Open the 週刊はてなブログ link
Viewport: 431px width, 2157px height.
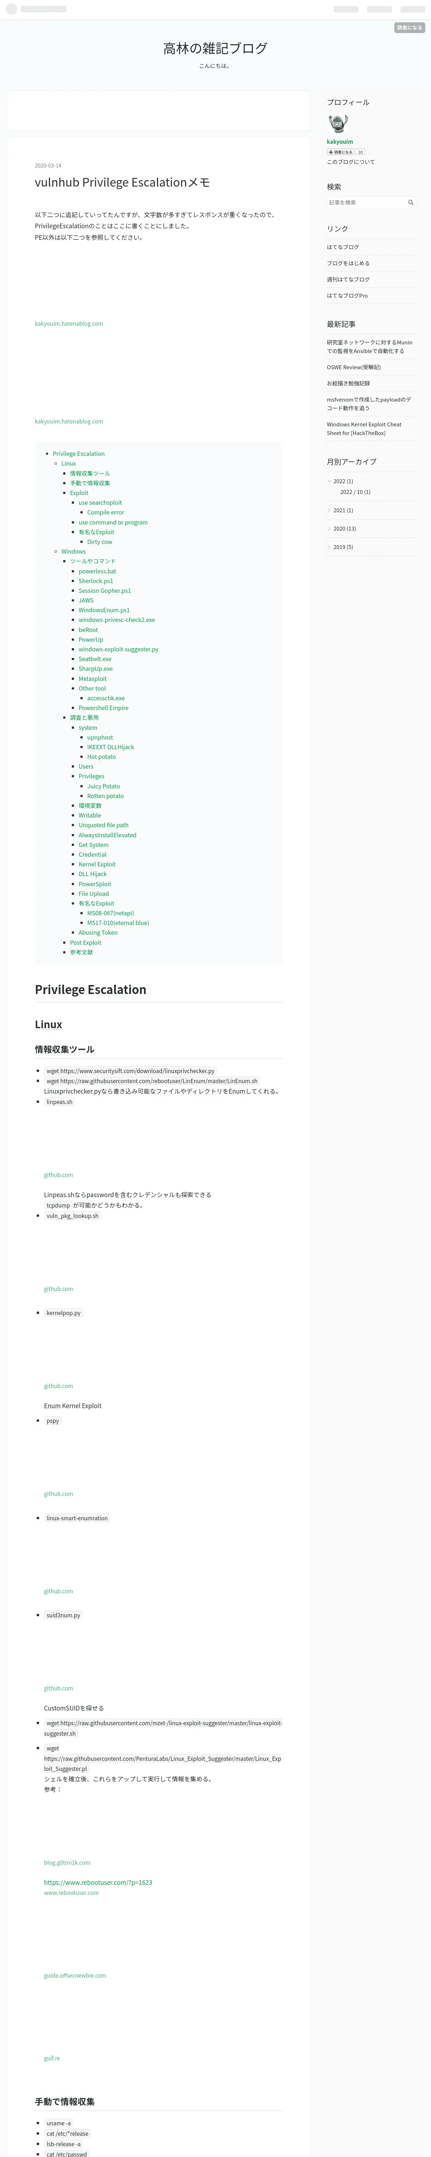click(348, 280)
